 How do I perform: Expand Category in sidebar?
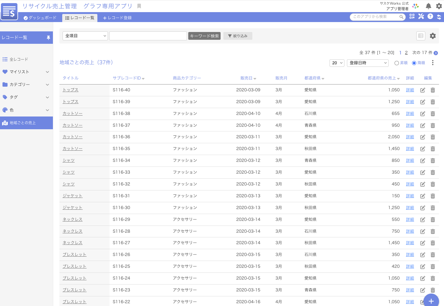tap(26, 84)
